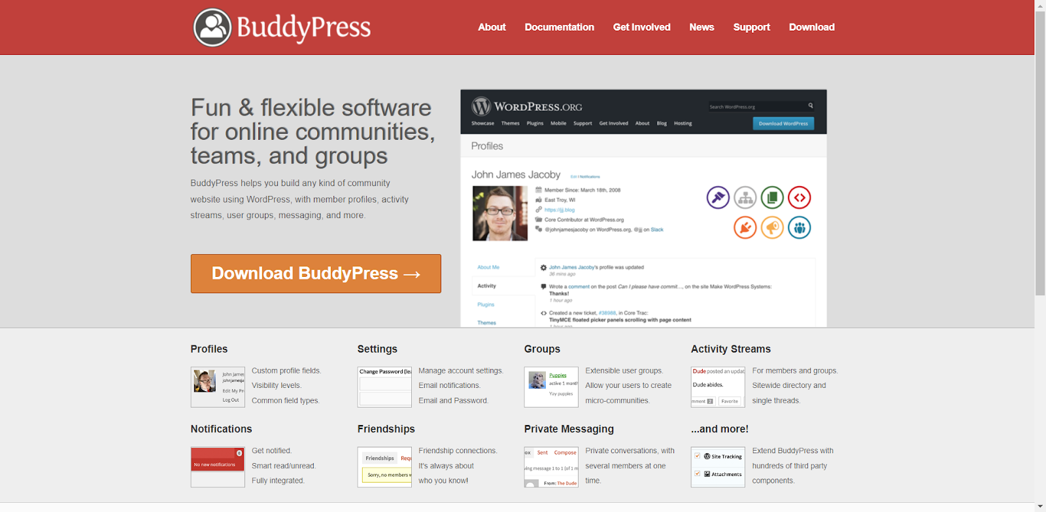Click the green documents badge icon
1046x512 pixels.
coord(772,197)
